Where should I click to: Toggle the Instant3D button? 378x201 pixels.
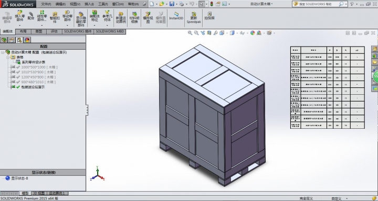tap(176, 16)
